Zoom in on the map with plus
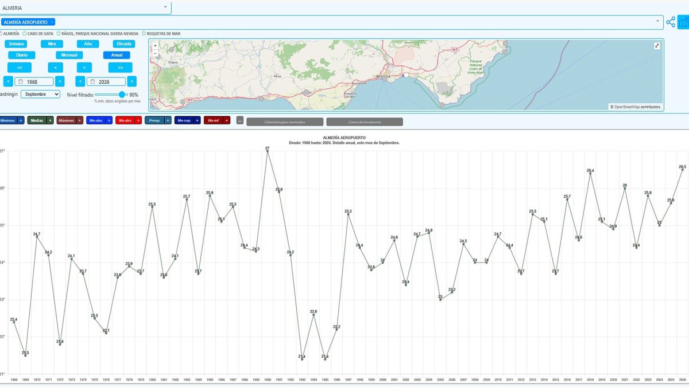 (155, 45)
